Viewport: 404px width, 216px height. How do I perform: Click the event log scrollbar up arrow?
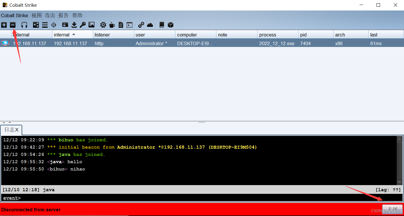[x=400, y=139]
